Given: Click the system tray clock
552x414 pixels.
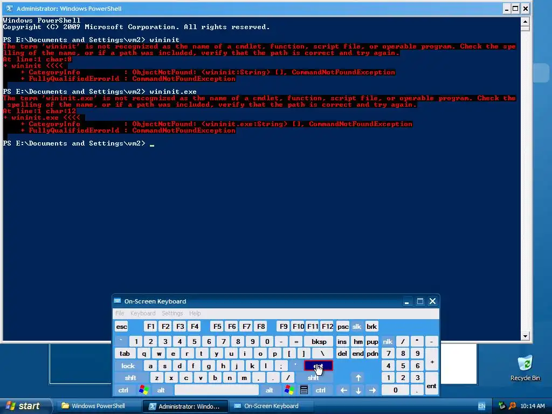Looking at the screenshot, I should tap(532, 406).
